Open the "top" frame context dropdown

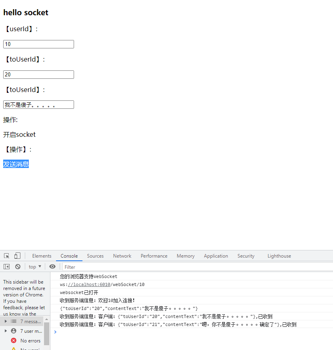[x=35, y=266]
